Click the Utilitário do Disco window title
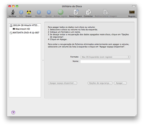 [72, 6]
